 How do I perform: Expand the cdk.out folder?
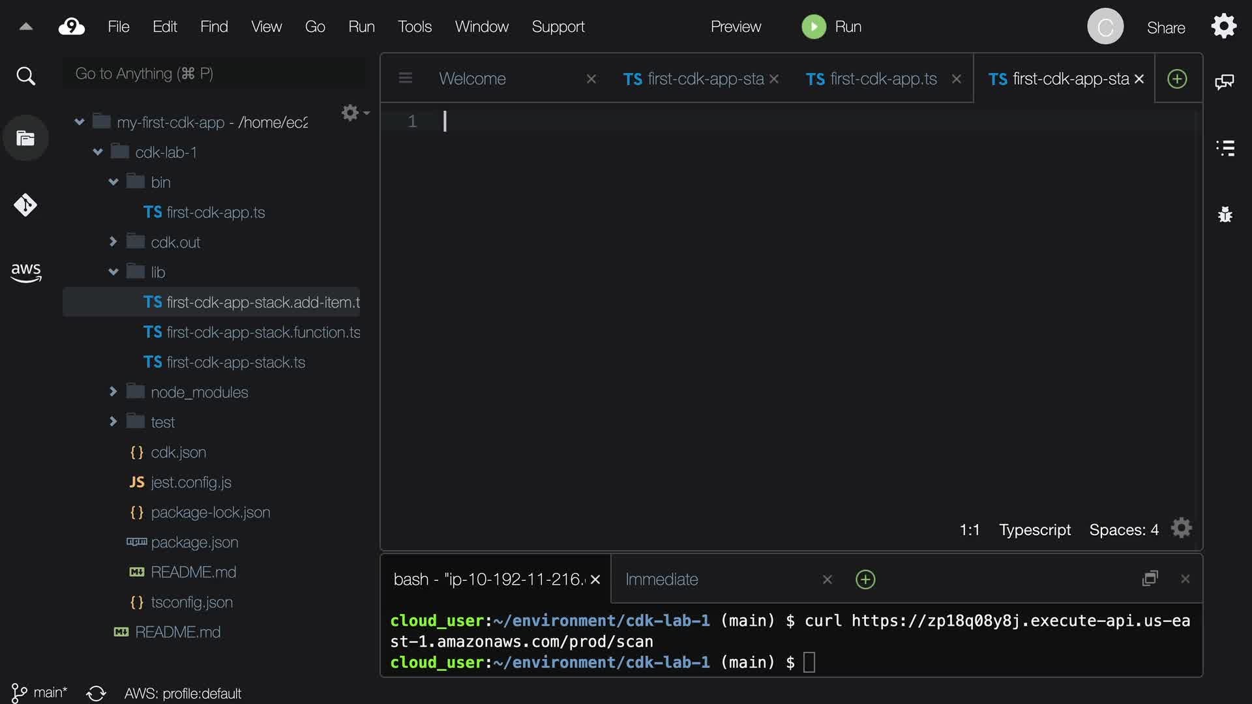(x=113, y=242)
